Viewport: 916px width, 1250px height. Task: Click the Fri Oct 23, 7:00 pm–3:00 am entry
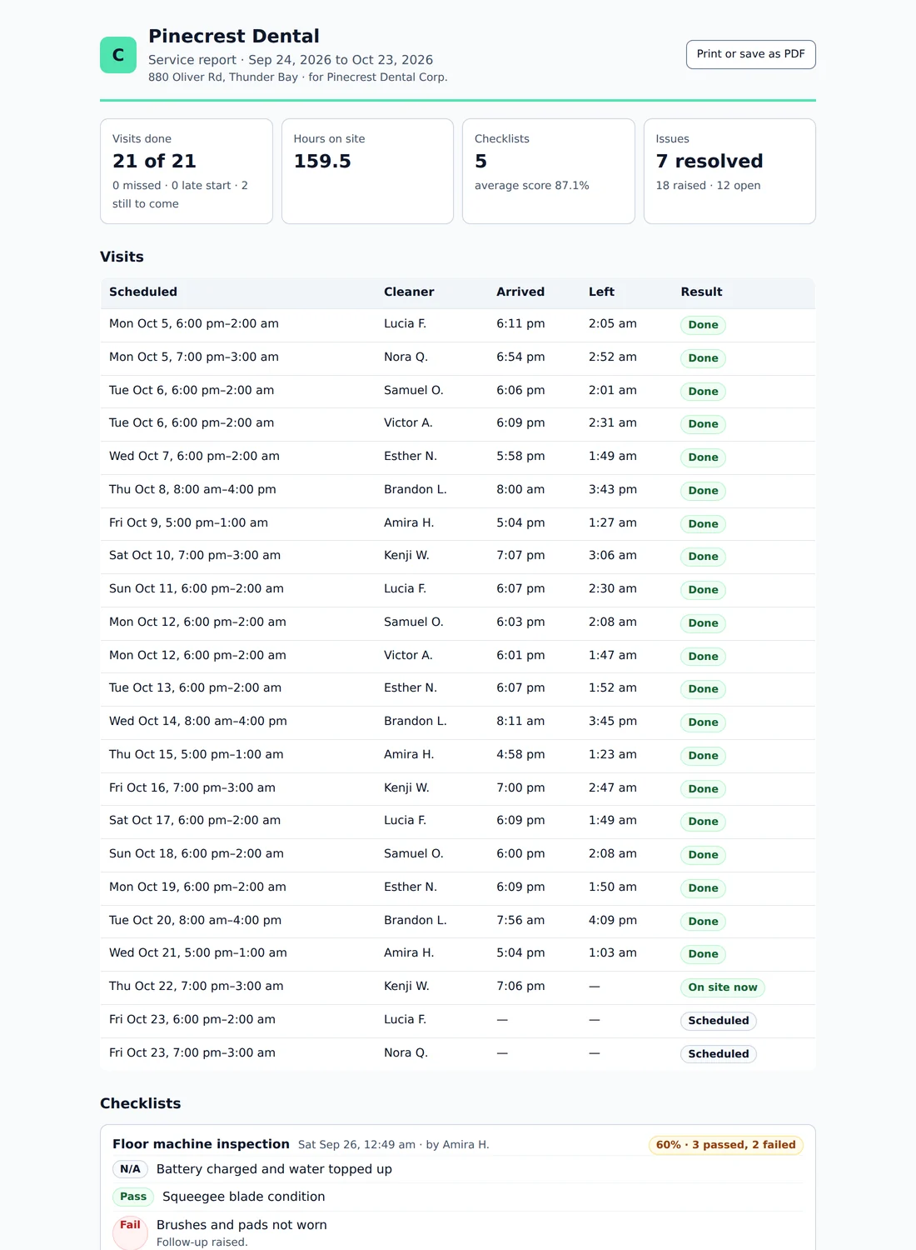[x=192, y=1052]
